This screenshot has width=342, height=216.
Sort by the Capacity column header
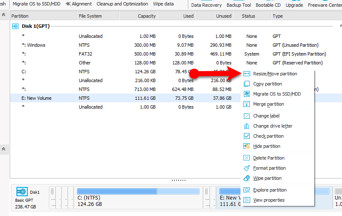click(147, 16)
